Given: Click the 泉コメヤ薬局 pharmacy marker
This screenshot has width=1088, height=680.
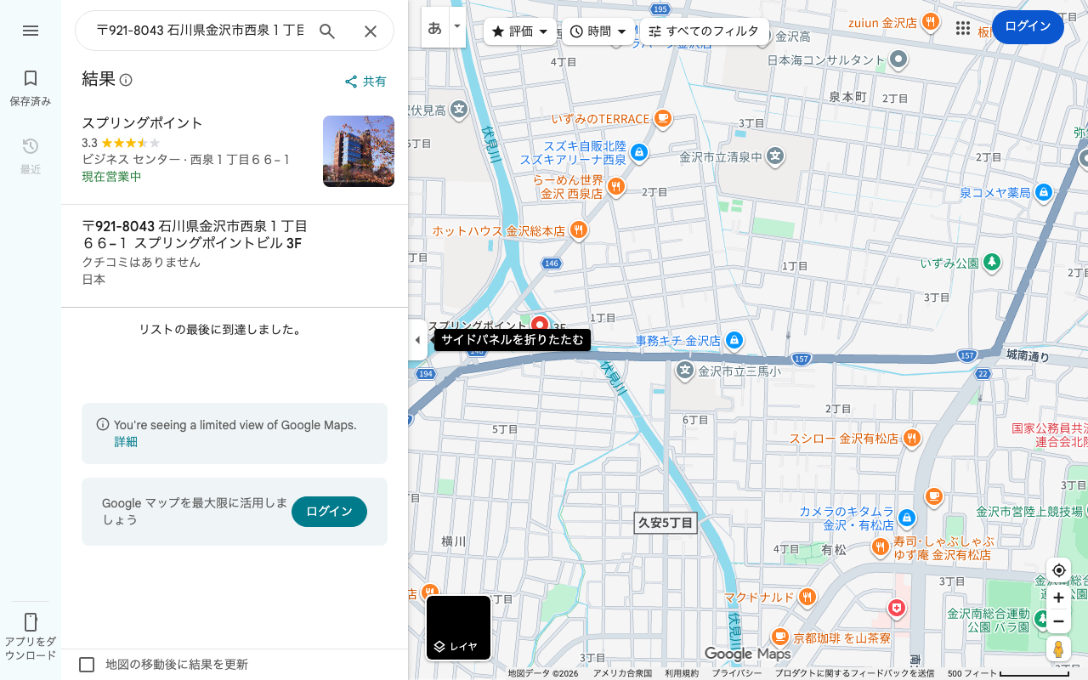Looking at the screenshot, I should [x=1044, y=193].
